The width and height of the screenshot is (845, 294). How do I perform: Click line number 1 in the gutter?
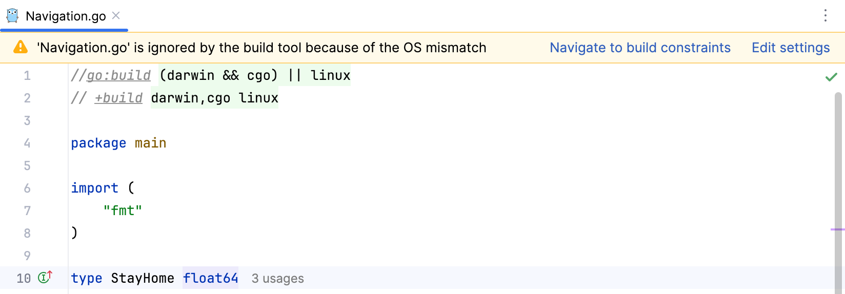point(27,76)
